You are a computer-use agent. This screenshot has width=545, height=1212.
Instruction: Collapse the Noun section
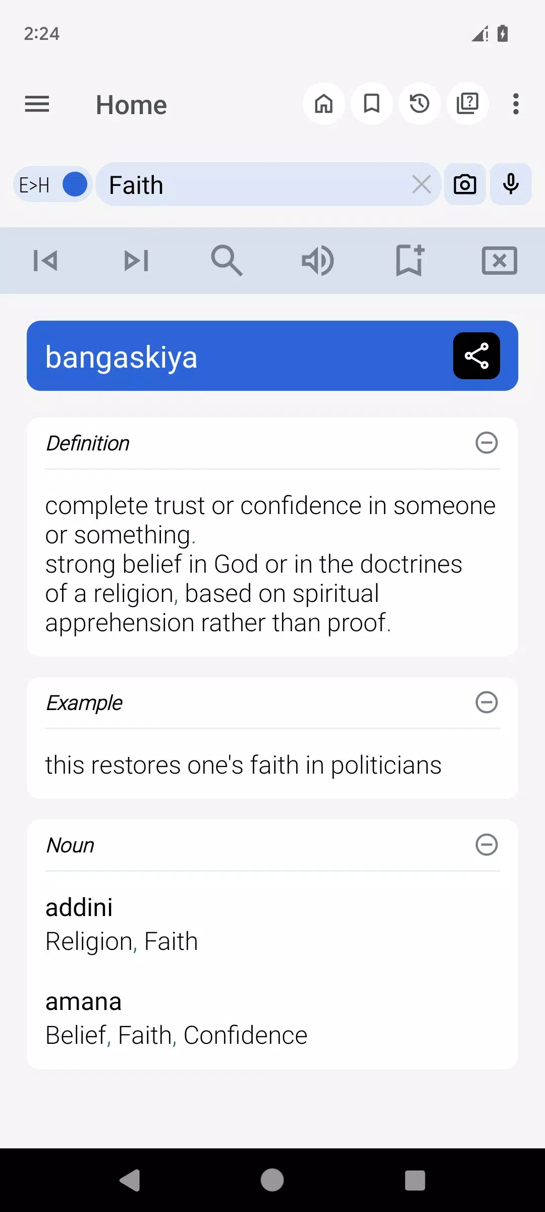tap(486, 844)
